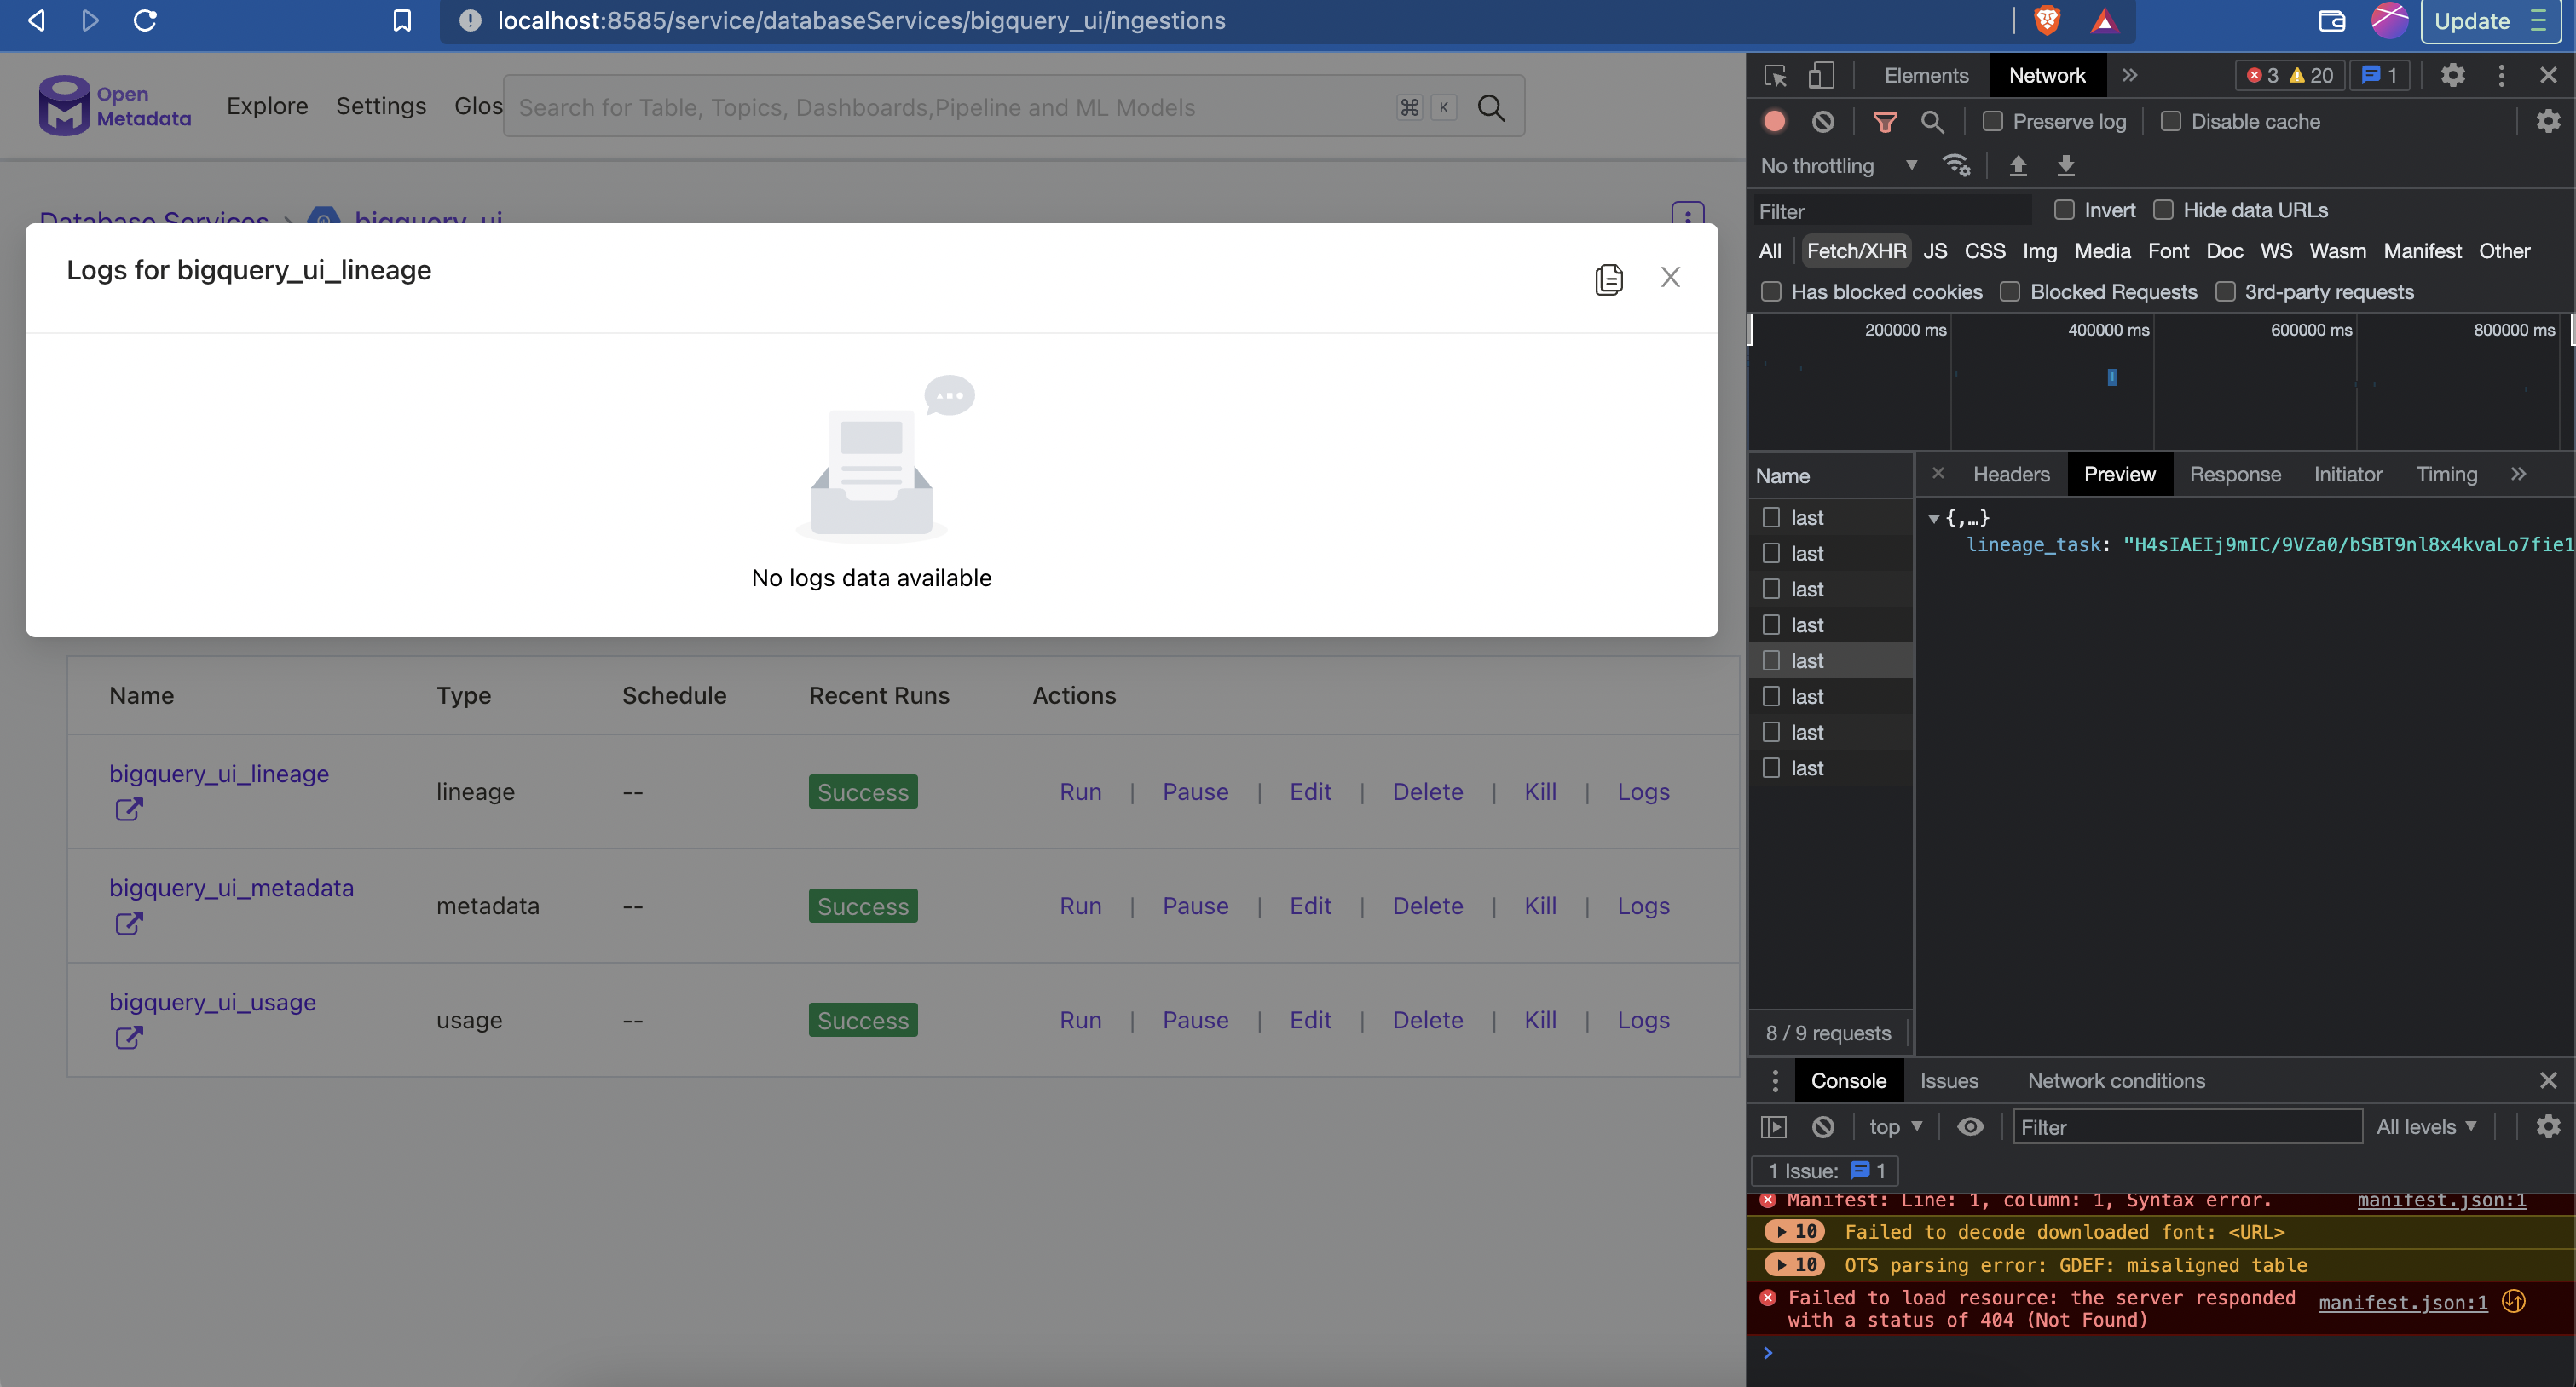Open DevTools settings gear
Viewport: 2576px width, 1387px height.
(x=2454, y=75)
